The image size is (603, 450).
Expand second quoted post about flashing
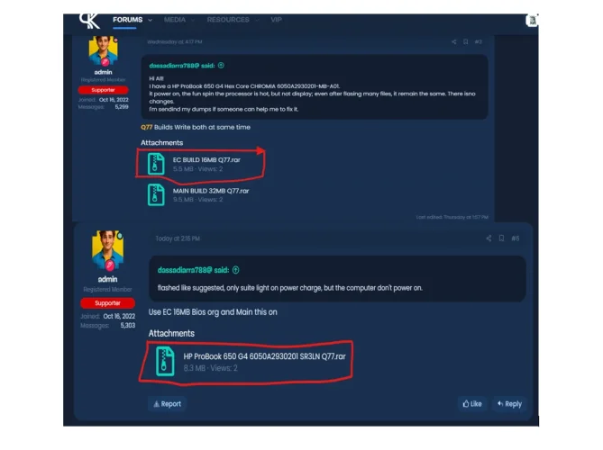(x=236, y=270)
